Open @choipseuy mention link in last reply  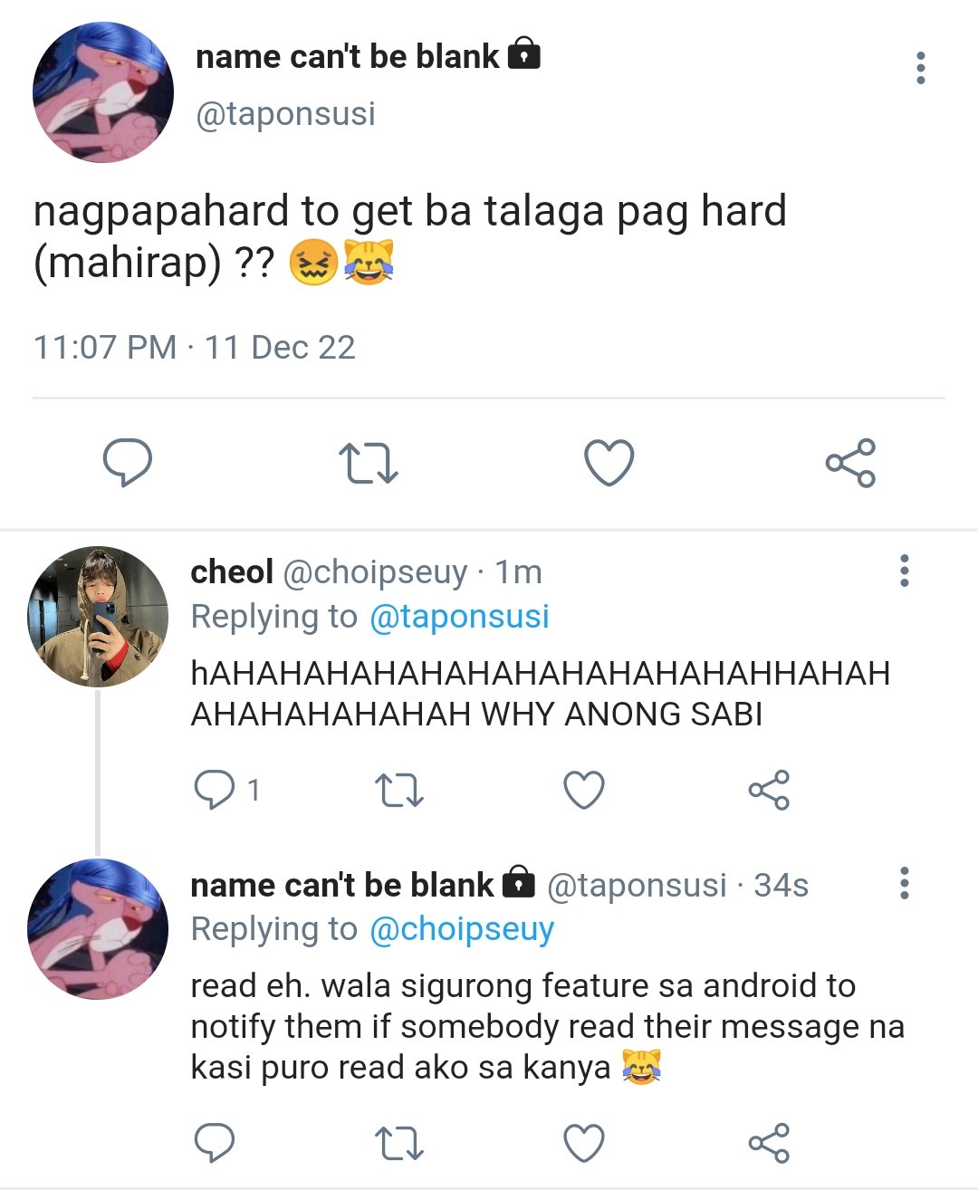(x=462, y=929)
